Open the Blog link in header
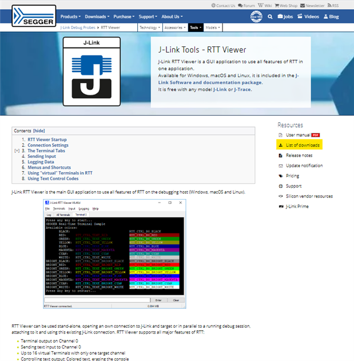The image size is (354, 361). pos(331,17)
